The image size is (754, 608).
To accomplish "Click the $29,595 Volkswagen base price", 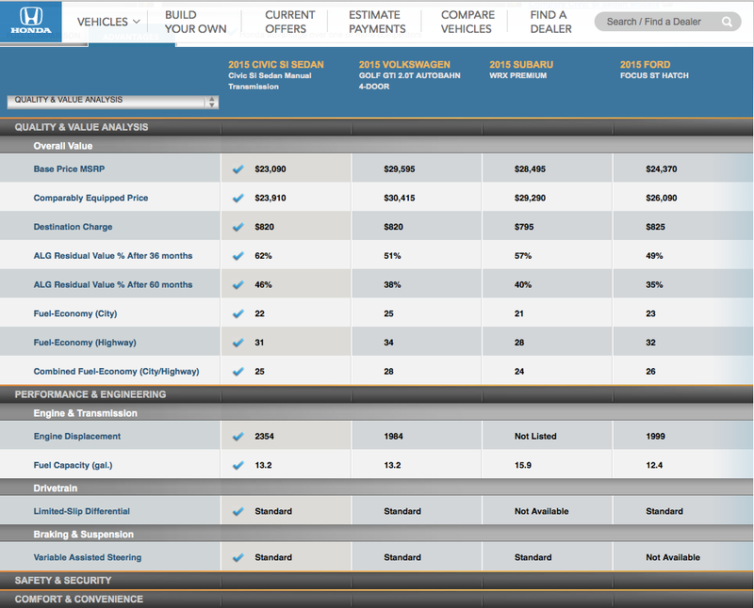I will point(399,169).
